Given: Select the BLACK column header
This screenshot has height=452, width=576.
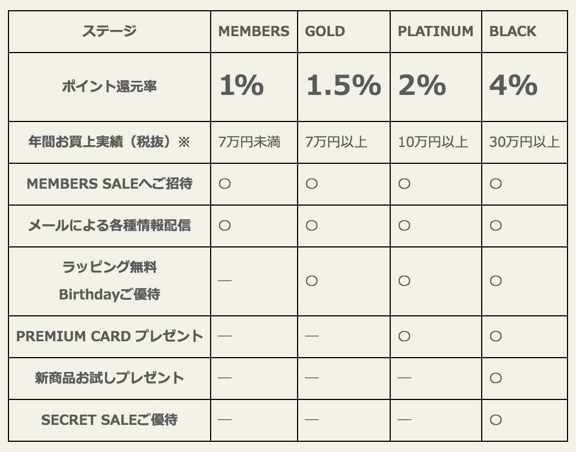Looking at the screenshot, I should pos(513,31).
